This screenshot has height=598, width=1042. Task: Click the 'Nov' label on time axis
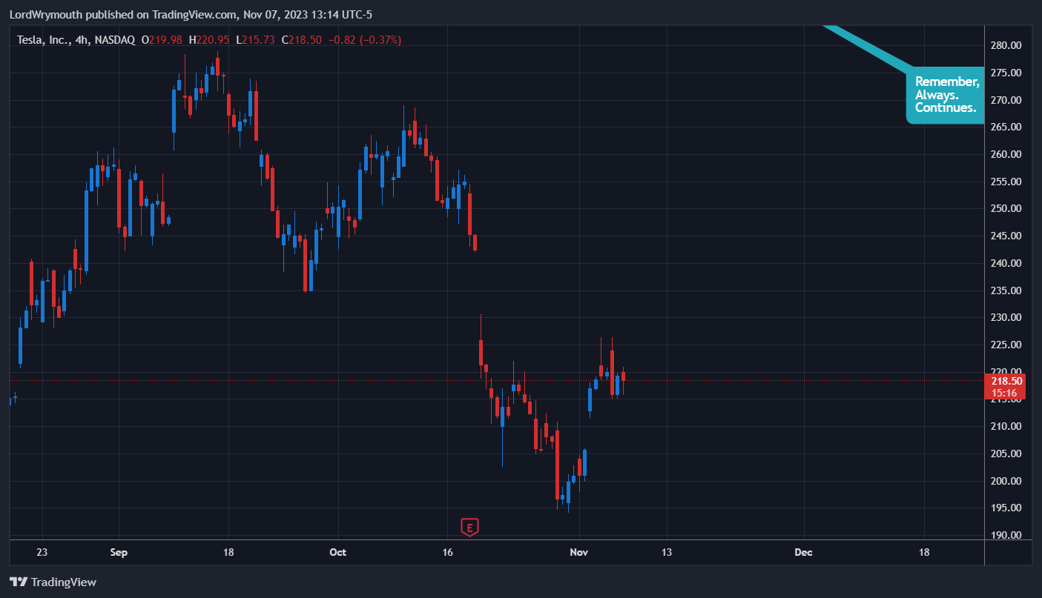[579, 552]
